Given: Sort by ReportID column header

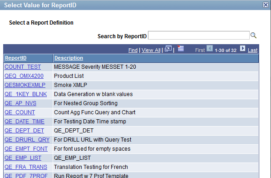Looking at the screenshot, I should point(16,58).
